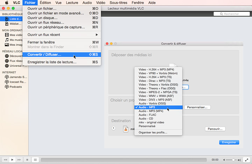
Task: Select profile Video - MPEG-2 + MPGA (TS)
Action: [158, 92]
